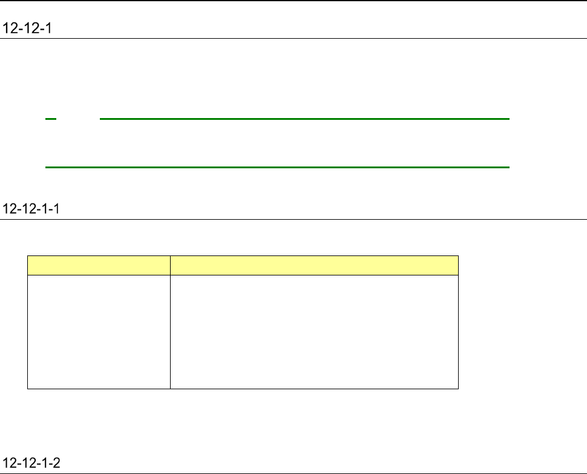Select the wide right yellow header cell
Viewport: 587px width, 474px height.
coord(314,266)
